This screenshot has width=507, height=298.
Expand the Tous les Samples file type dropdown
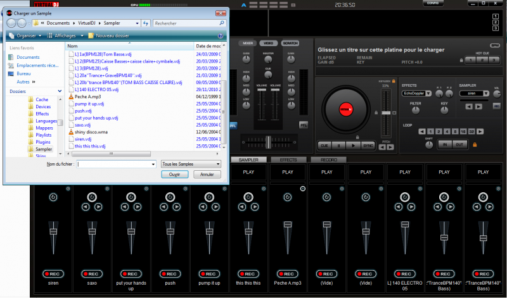[191, 164]
